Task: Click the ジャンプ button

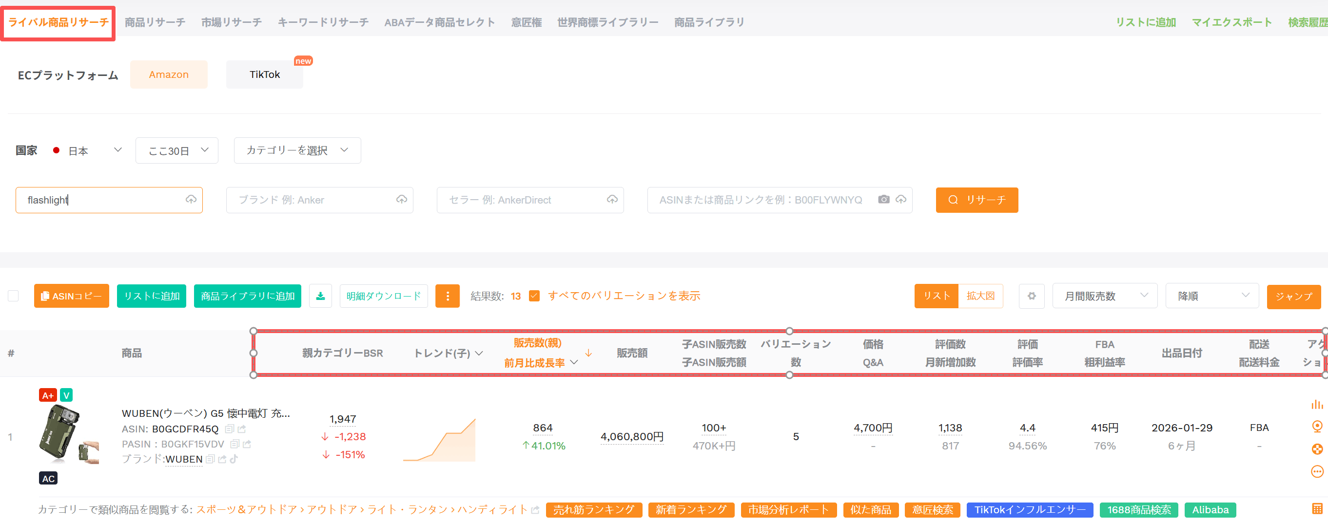Action: pyautogui.click(x=1293, y=297)
